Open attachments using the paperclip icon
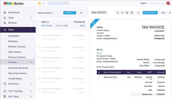172x99 pixels. point(138,13)
